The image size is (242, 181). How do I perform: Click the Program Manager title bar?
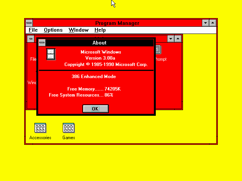coord(117,23)
